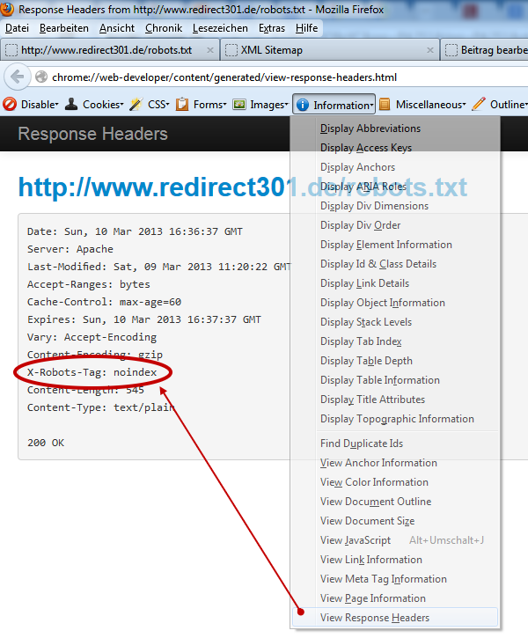The height and width of the screenshot is (638, 528).
Task: Choose View Color Information
Action: tap(395, 482)
